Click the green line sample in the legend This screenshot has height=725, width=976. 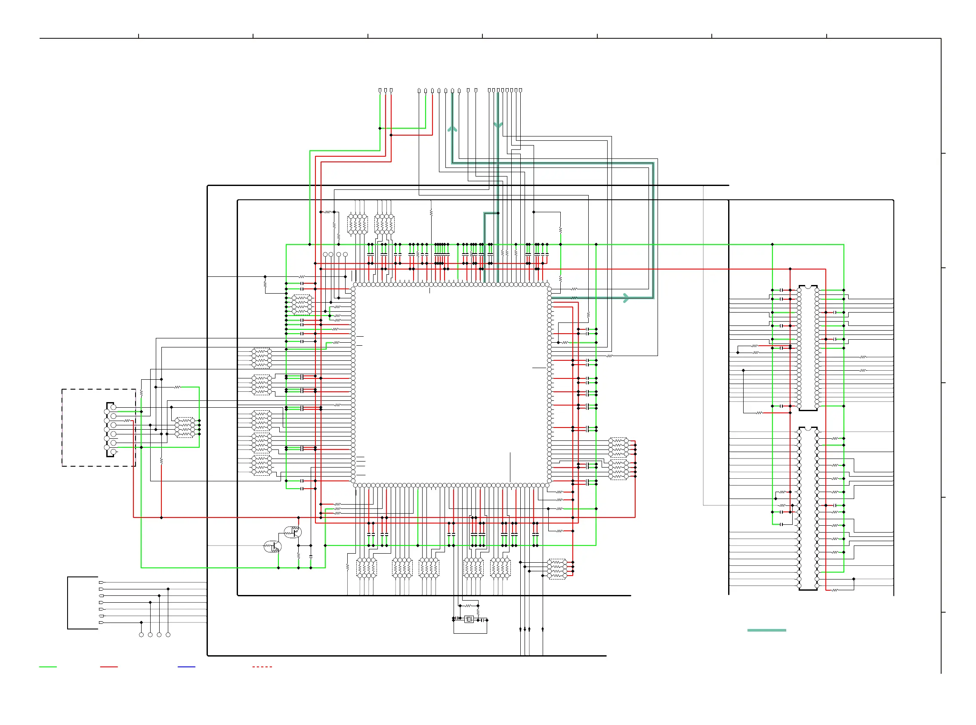point(48,666)
